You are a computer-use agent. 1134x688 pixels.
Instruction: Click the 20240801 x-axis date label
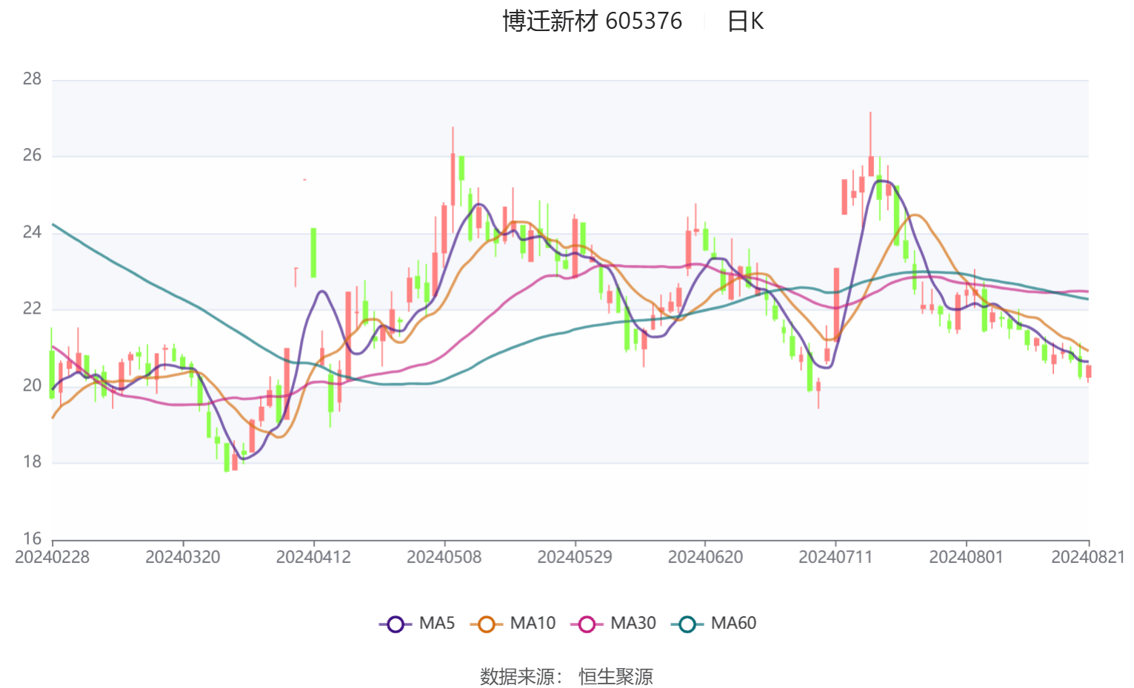click(966, 557)
